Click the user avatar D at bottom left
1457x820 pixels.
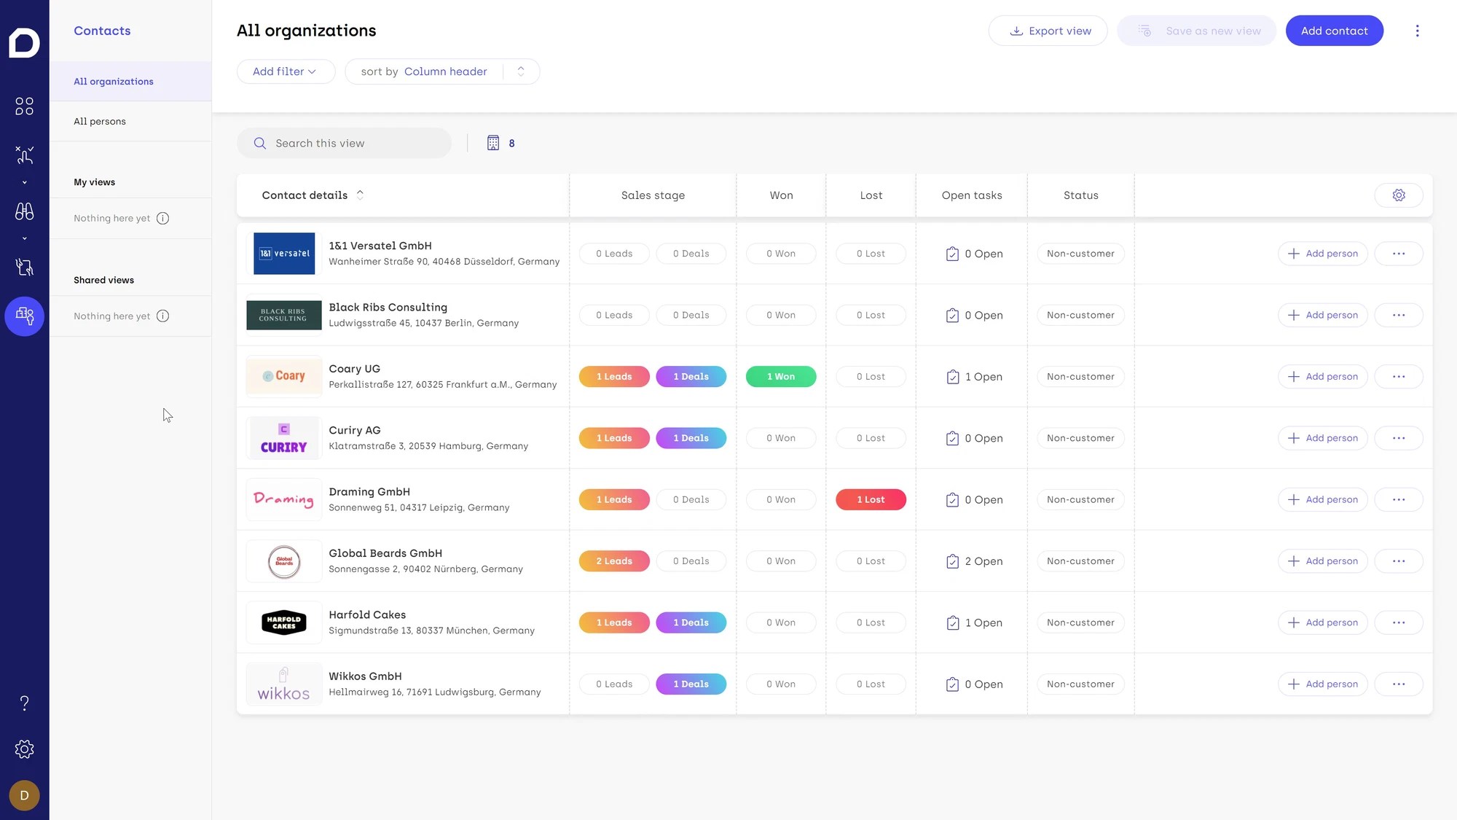pos(24,795)
